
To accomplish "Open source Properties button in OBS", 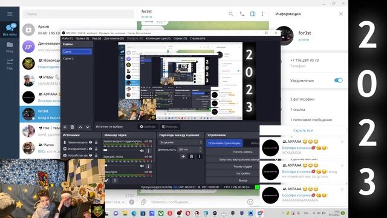I will tap(148, 127).
